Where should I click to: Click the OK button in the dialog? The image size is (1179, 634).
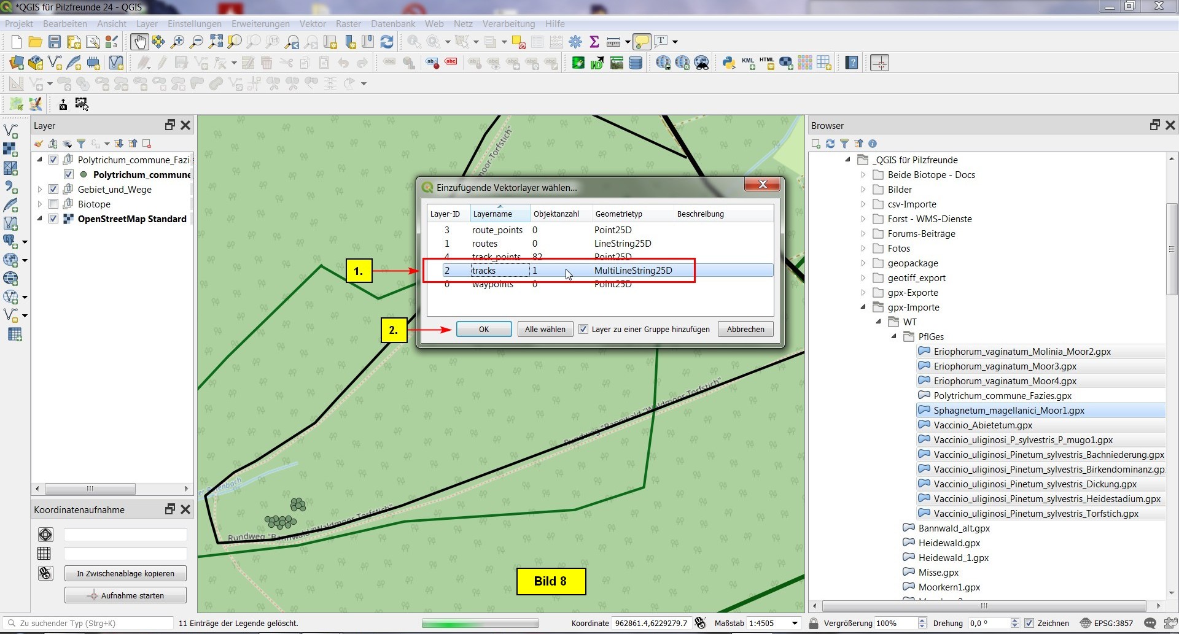coord(484,330)
